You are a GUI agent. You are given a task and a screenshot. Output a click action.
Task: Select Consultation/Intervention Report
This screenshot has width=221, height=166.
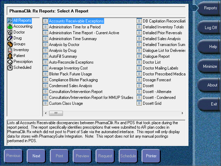click(x=76, y=92)
